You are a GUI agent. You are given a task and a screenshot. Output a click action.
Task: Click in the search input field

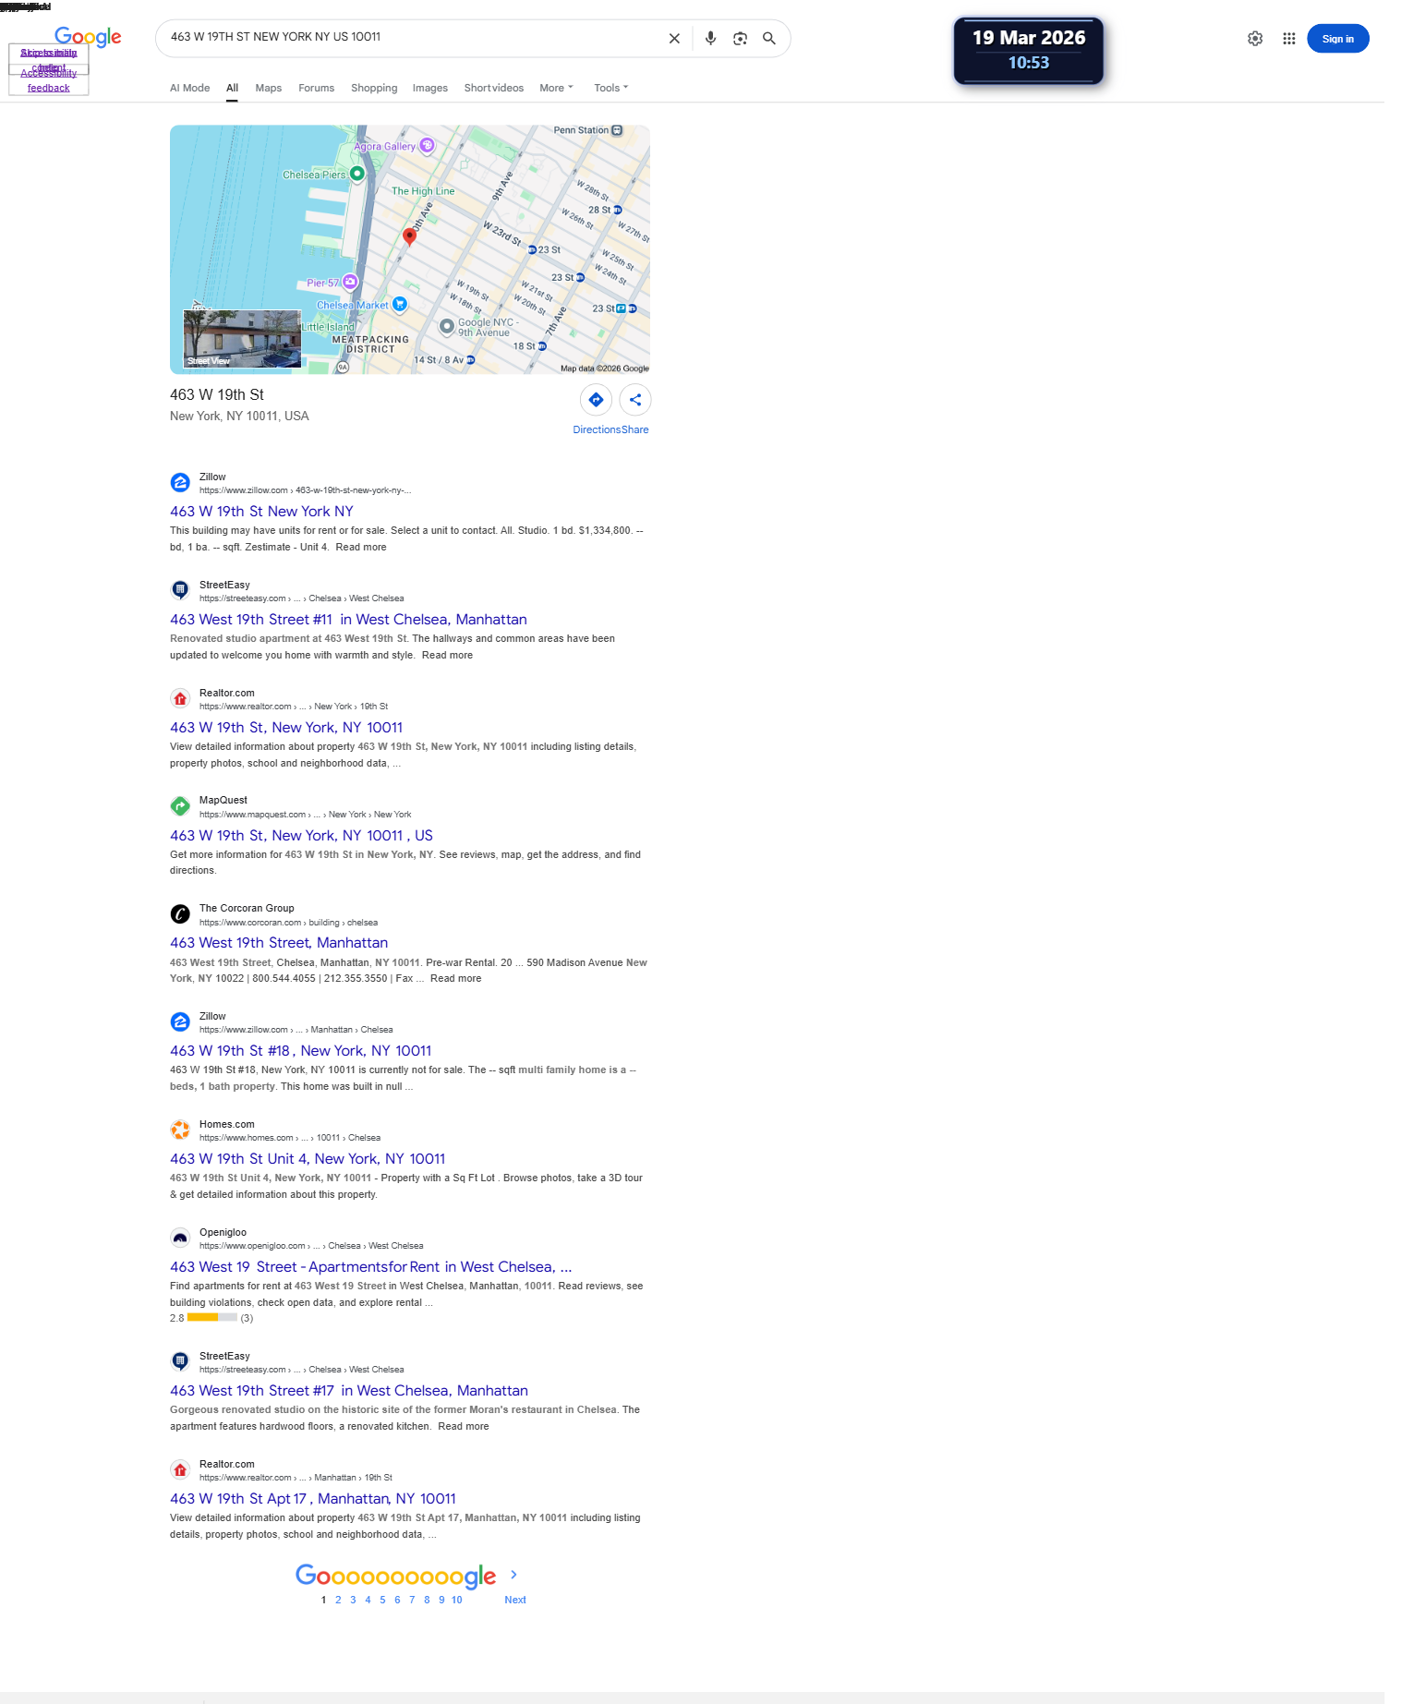tap(411, 38)
